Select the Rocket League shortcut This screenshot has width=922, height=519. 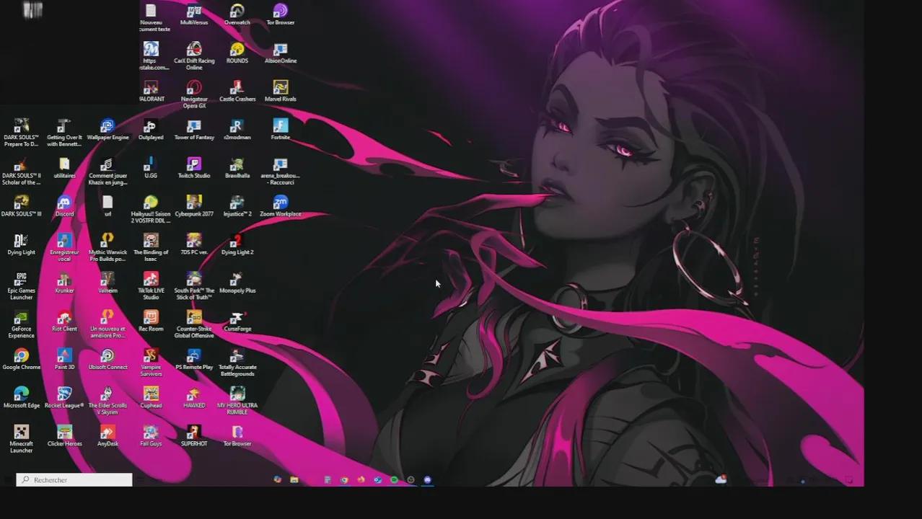coord(64,397)
